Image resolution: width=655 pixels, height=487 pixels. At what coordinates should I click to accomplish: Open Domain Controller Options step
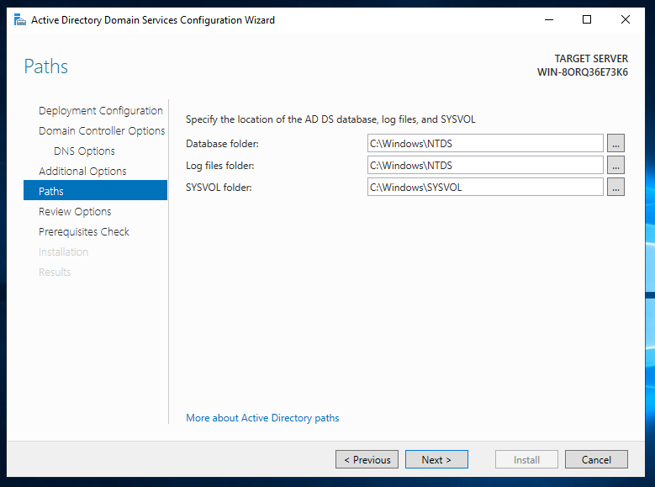[x=102, y=131]
